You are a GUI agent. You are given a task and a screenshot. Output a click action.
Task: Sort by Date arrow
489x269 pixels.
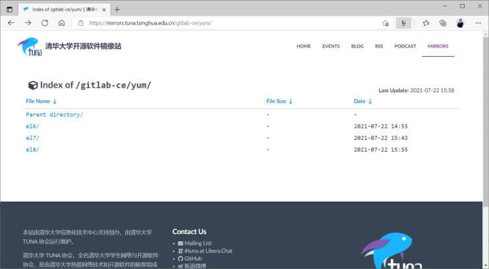coord(370,102)
